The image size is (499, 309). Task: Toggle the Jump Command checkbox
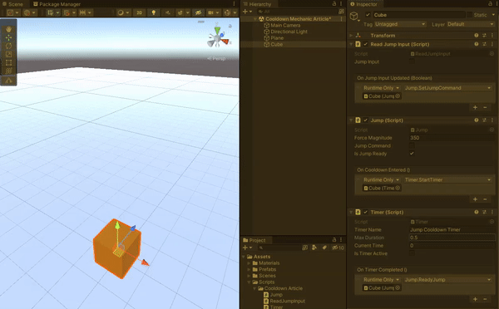[412, 145]
